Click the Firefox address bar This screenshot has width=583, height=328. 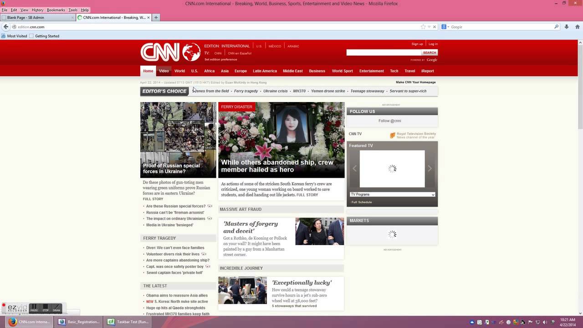[x=218, y=27]
